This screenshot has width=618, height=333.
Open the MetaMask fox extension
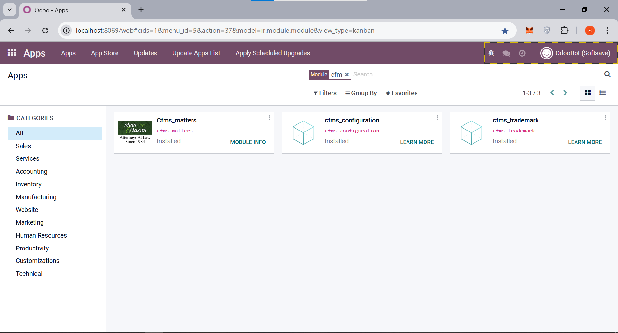tap(529, 31)
